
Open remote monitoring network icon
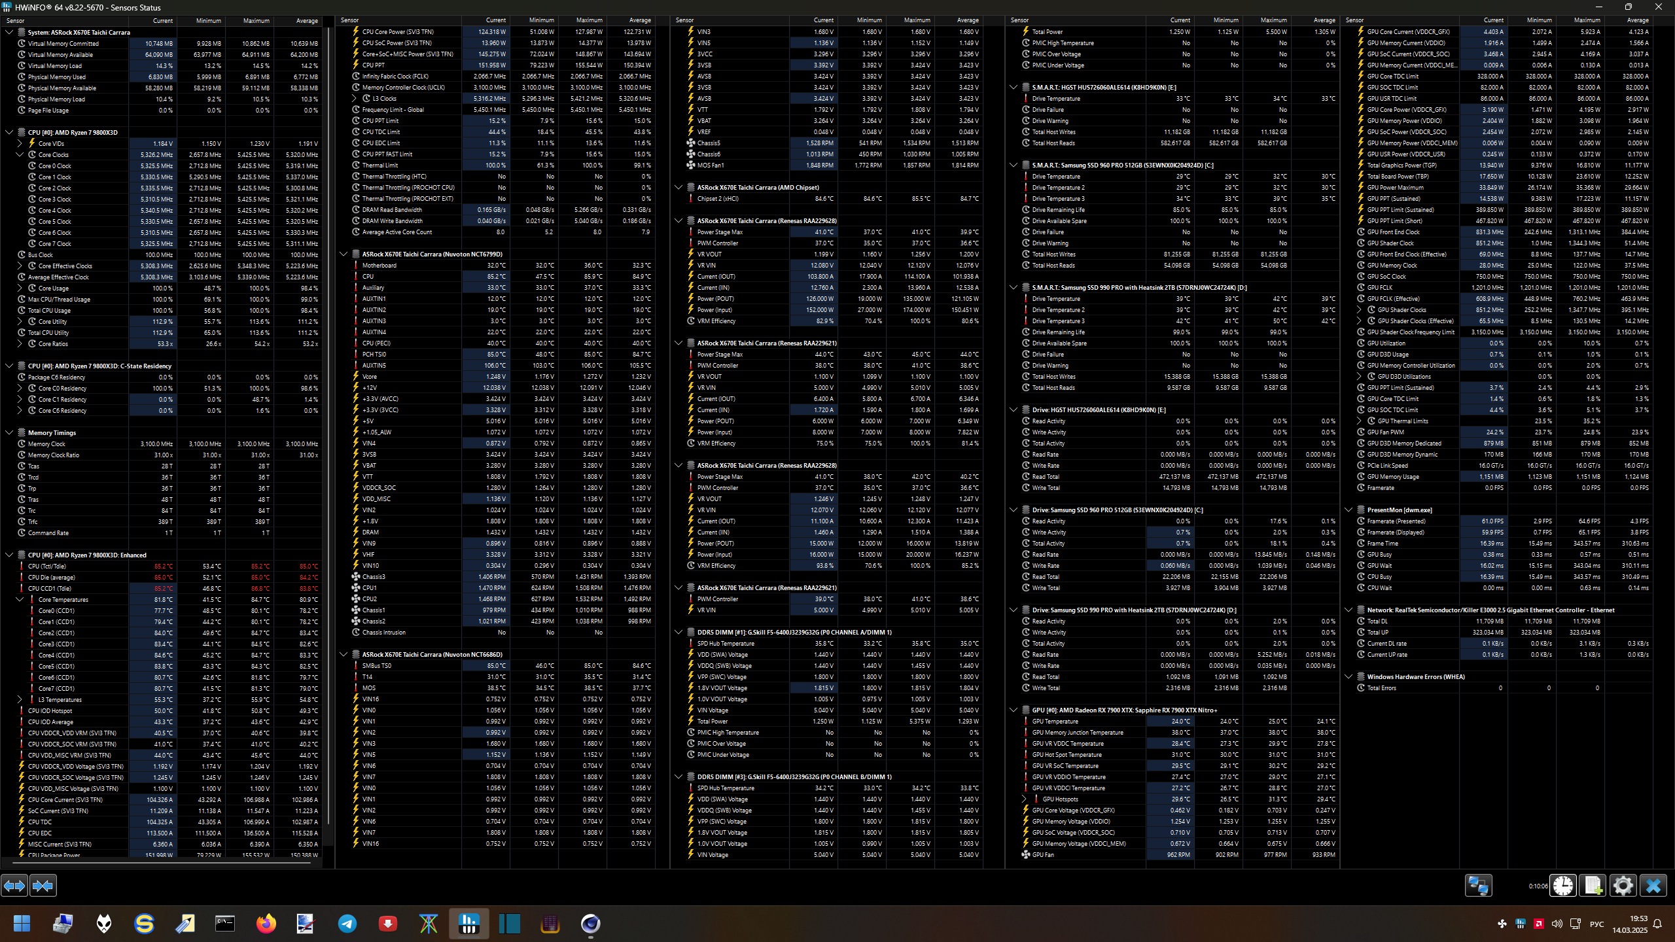[1478, 886]
